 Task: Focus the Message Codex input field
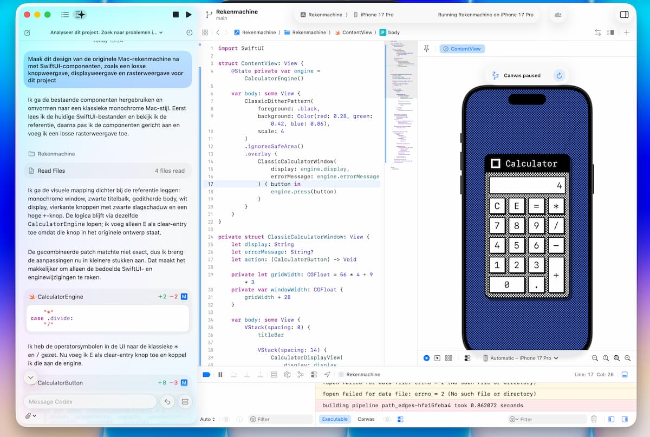coord(90,402)
